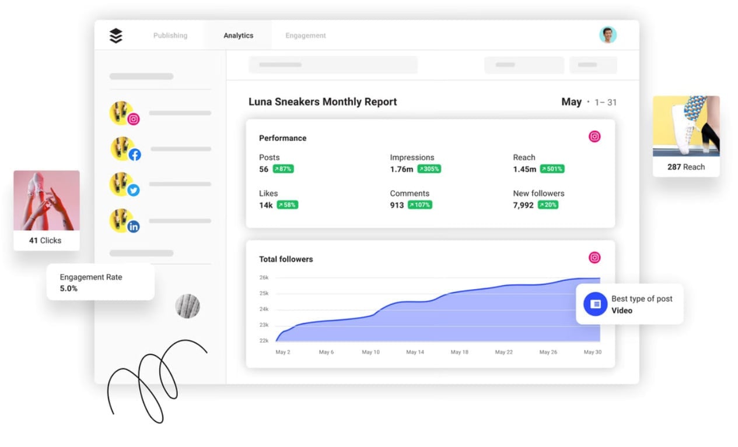Click the 14k Likes value
Viewport: 738px width, 447px height.
[x=266, y=205]
